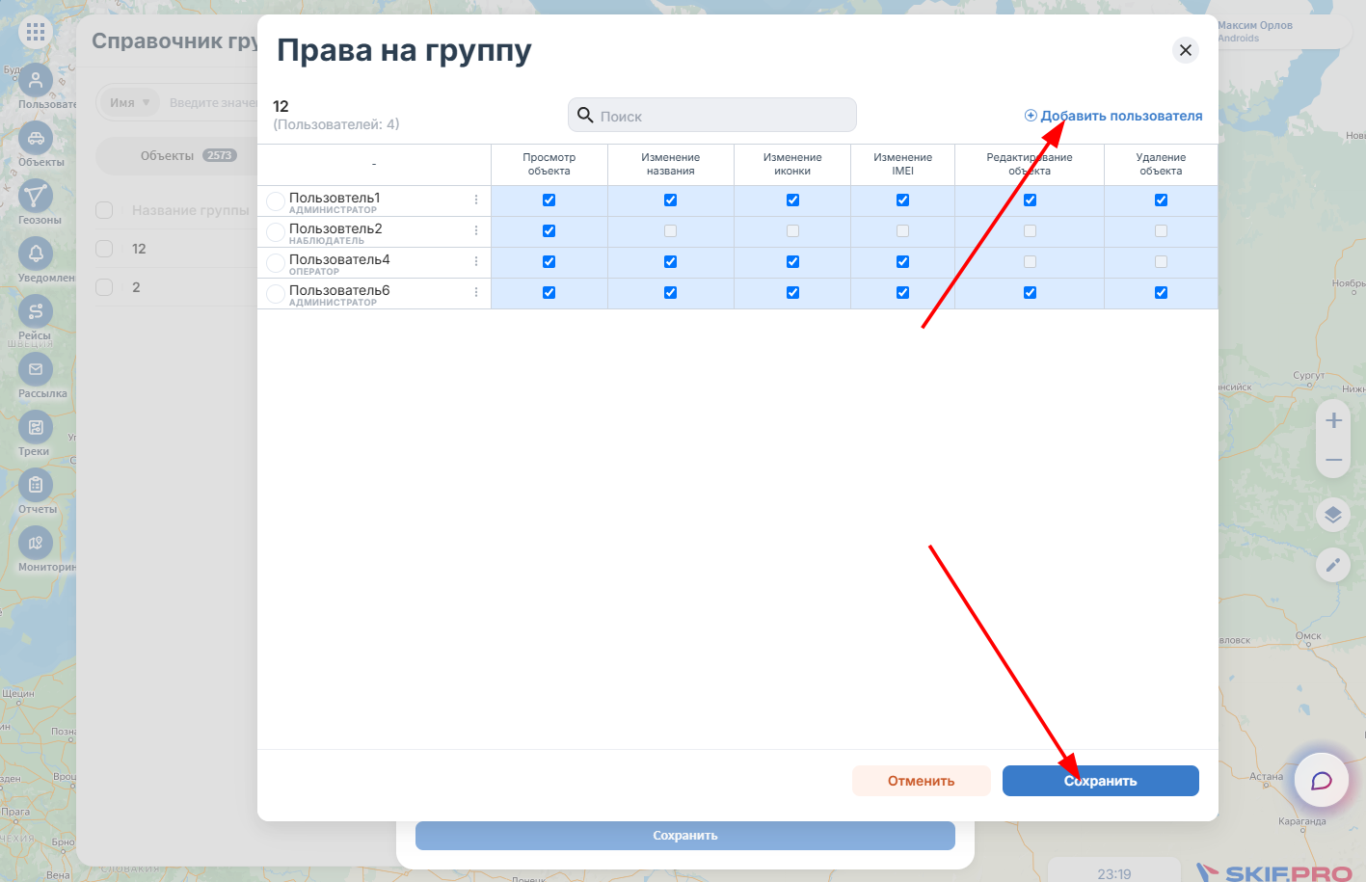Viewport: 1366px width, 882px height.
Task: Enable Редактирование объекта for Пользователь4
Action: coord(1030,262)
